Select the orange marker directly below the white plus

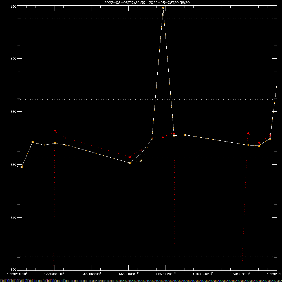[x=141, y=161]
